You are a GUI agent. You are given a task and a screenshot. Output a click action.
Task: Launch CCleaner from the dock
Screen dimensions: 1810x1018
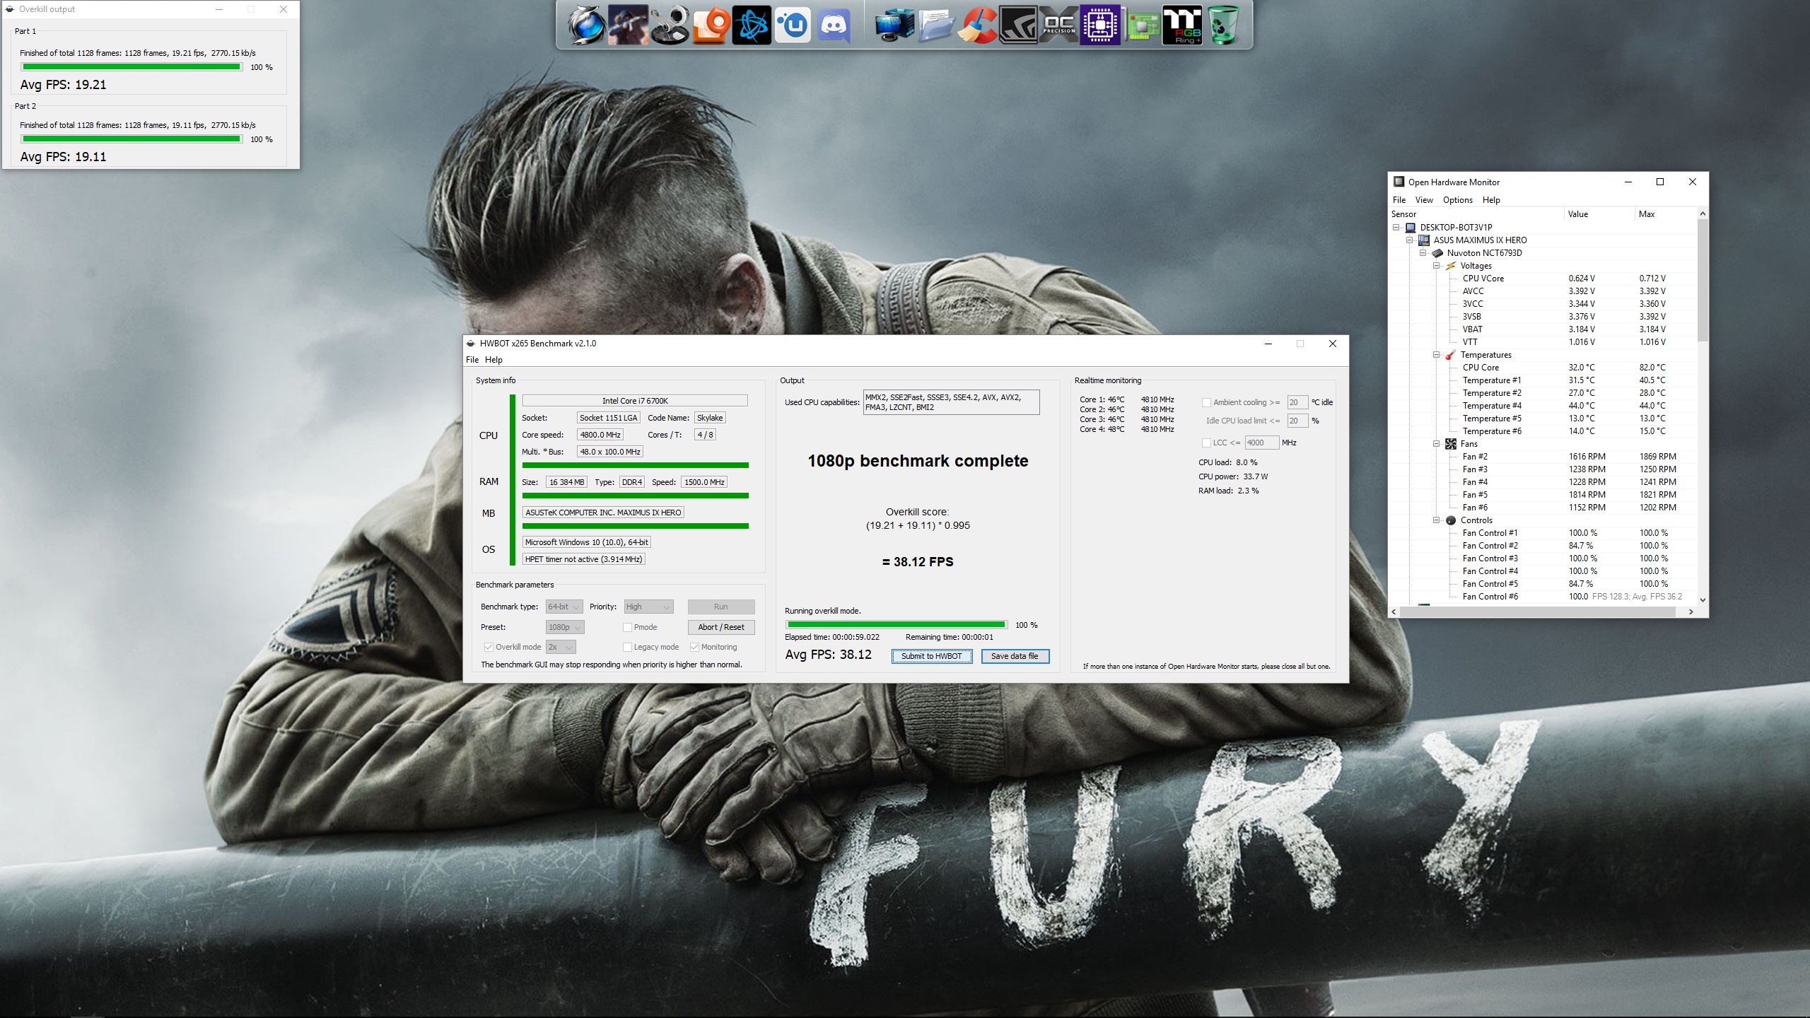[x=976, y=25]
